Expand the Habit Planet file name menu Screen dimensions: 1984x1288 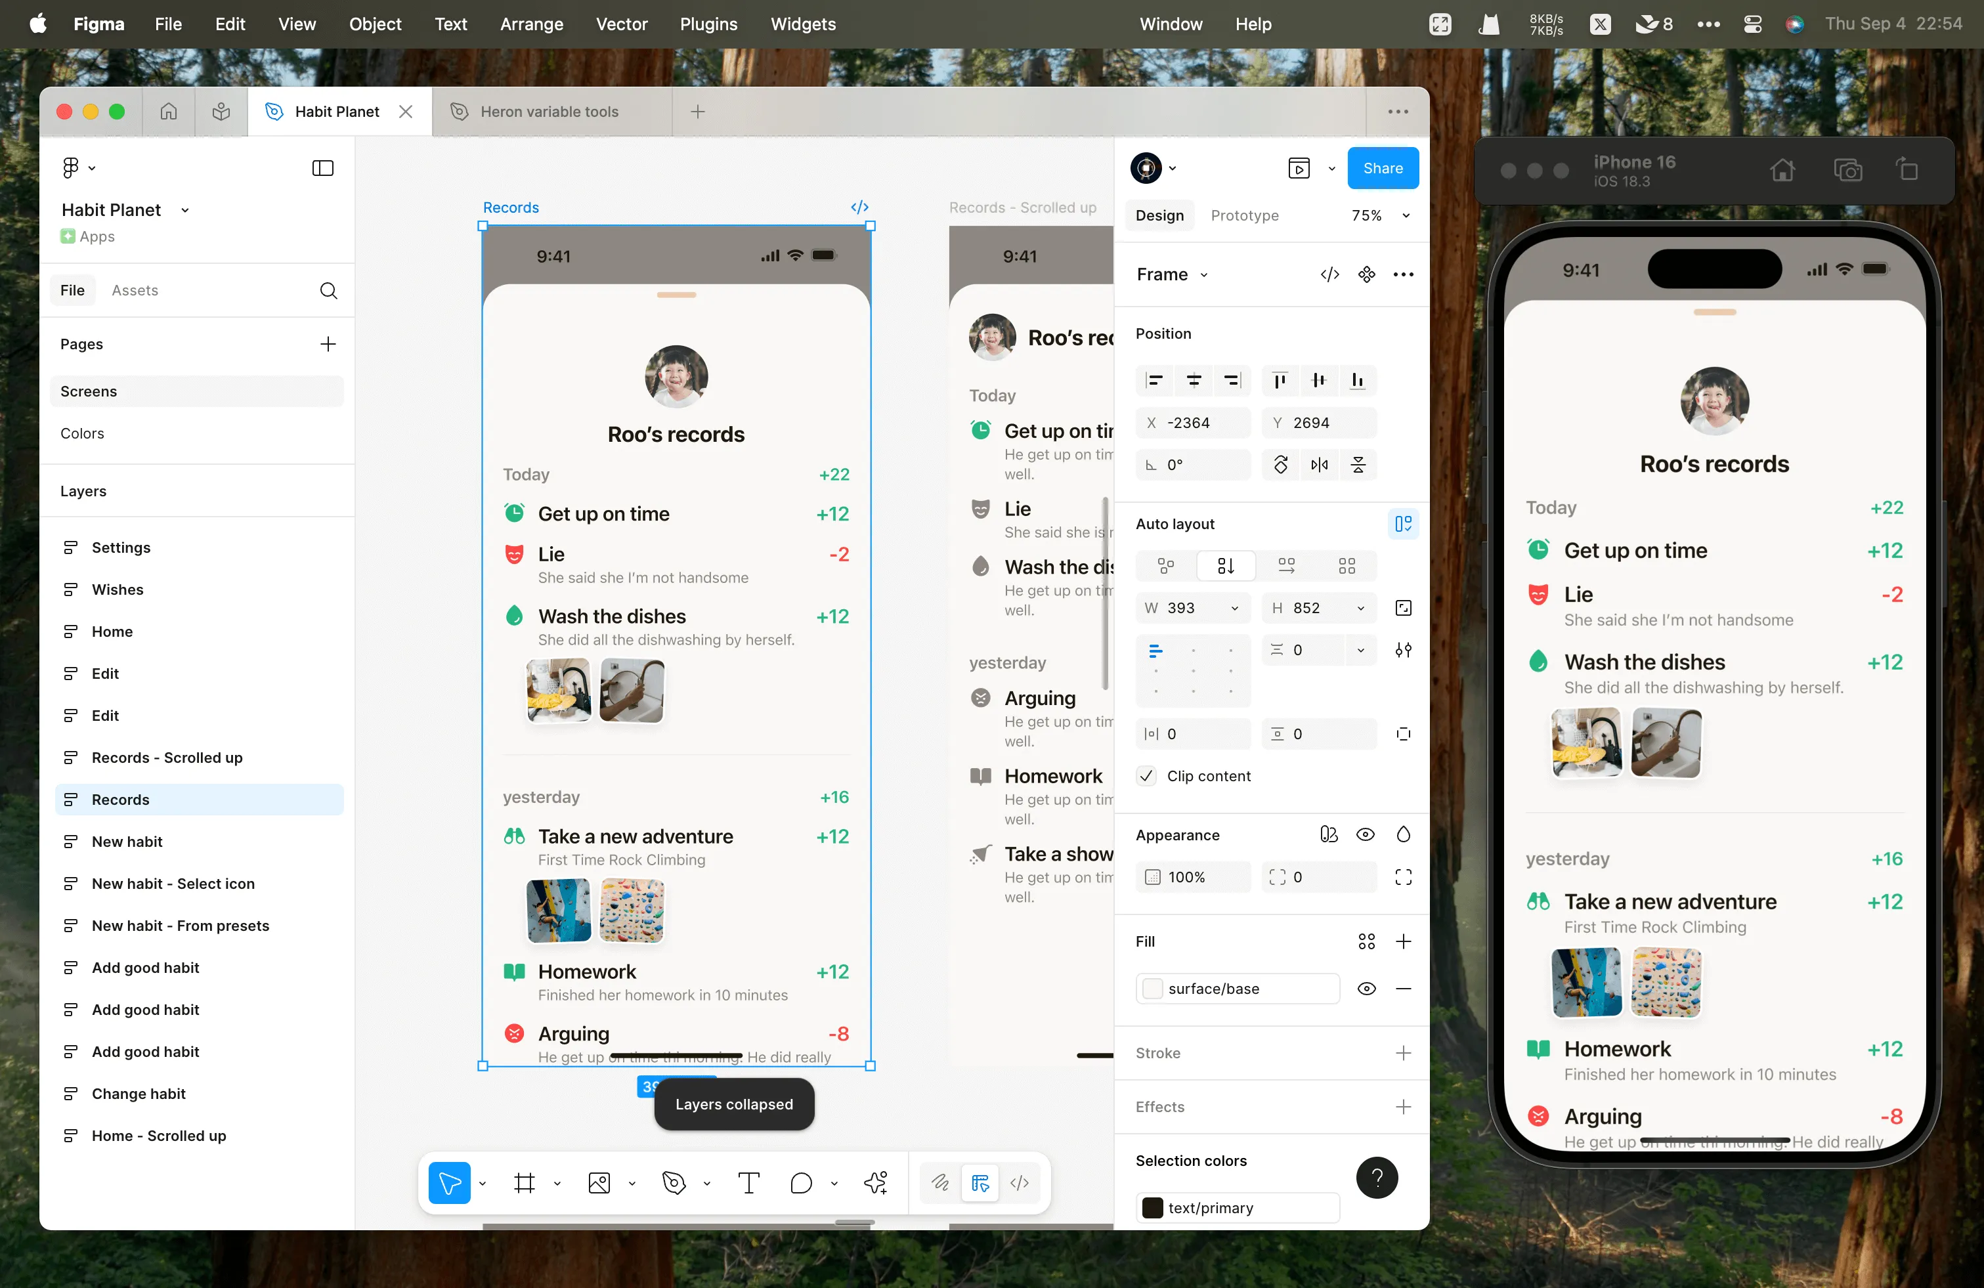click(185, 210)
